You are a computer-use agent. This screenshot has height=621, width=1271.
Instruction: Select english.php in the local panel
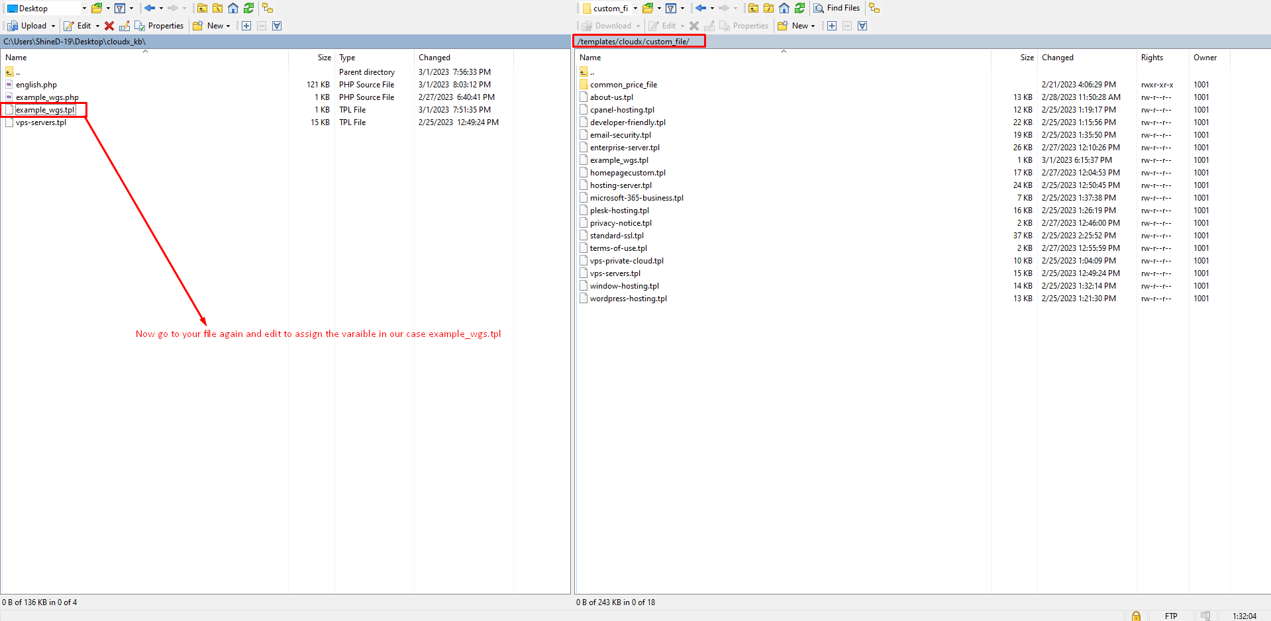(36, 85)
